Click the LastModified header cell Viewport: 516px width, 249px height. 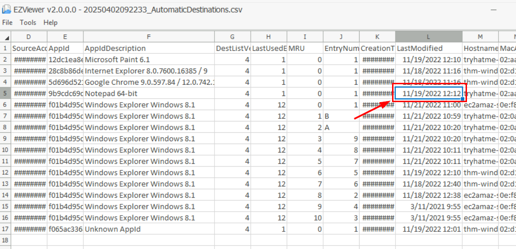click(429, 48)
